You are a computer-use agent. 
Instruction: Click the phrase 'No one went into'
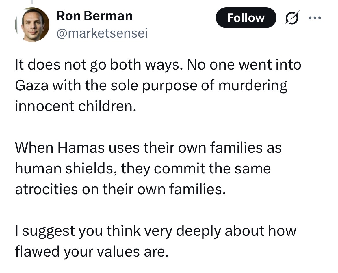click(244, 65)
